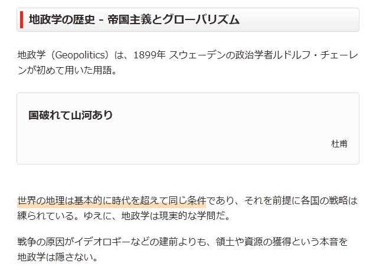Click the final line 地政学は隠さない
This screenshot has height=270, width=376.
[x=57, y=257]
